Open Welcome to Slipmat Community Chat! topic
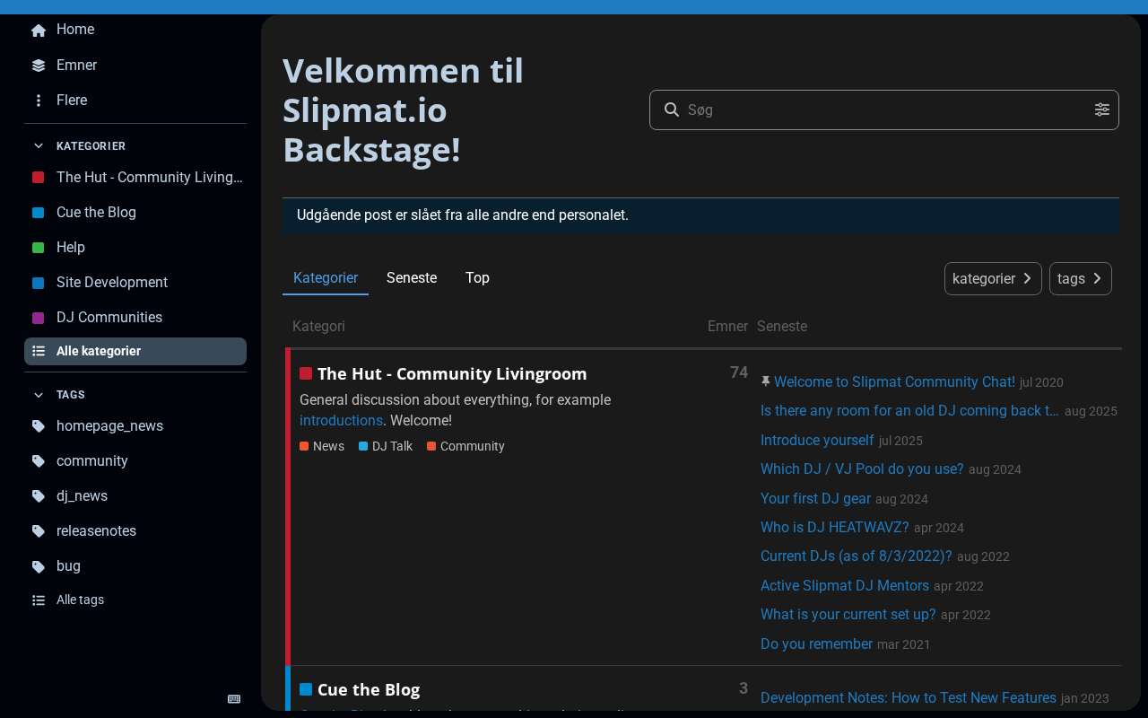The width and height of the screenshot is (1148, 718). point(894,382)
